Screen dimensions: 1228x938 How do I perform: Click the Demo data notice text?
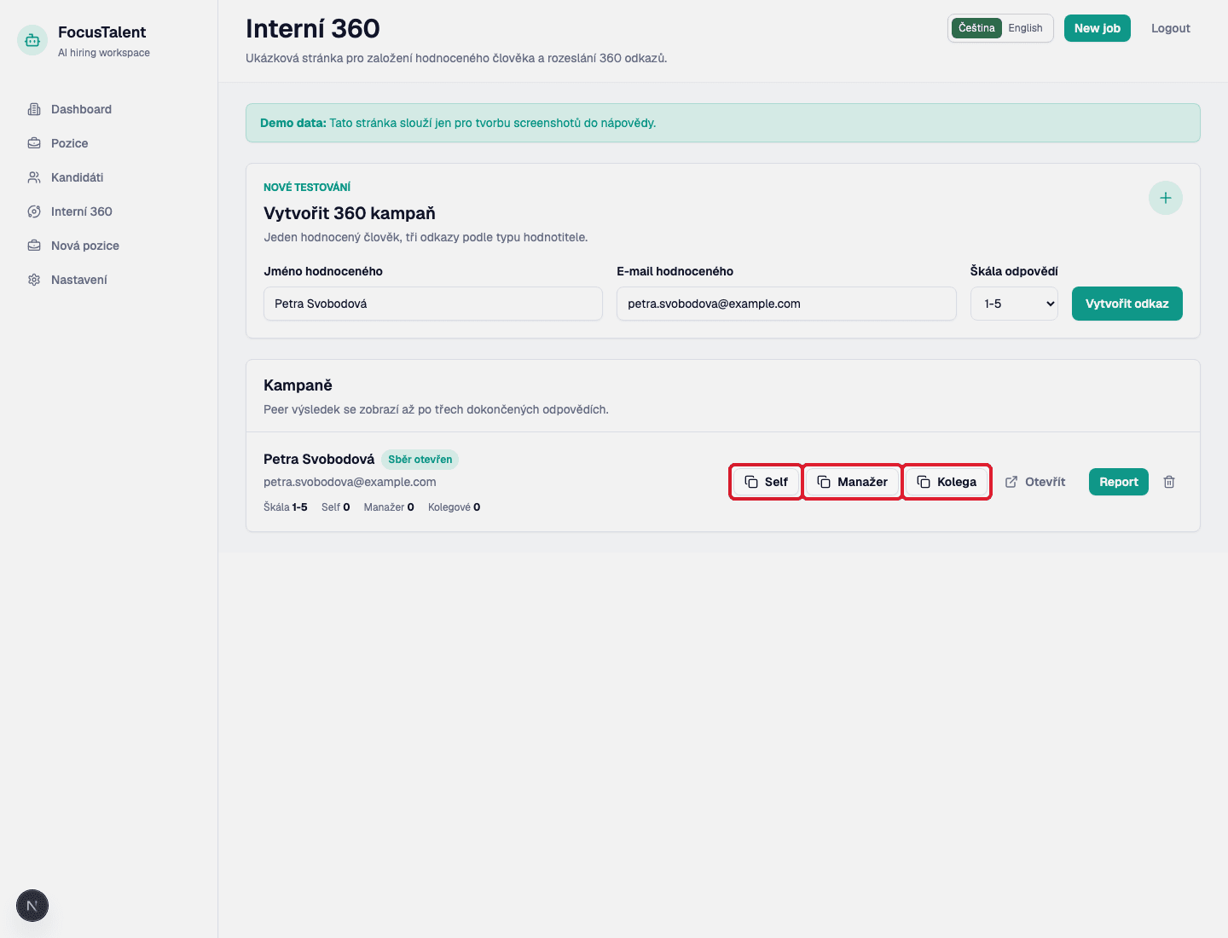(458, 123)
